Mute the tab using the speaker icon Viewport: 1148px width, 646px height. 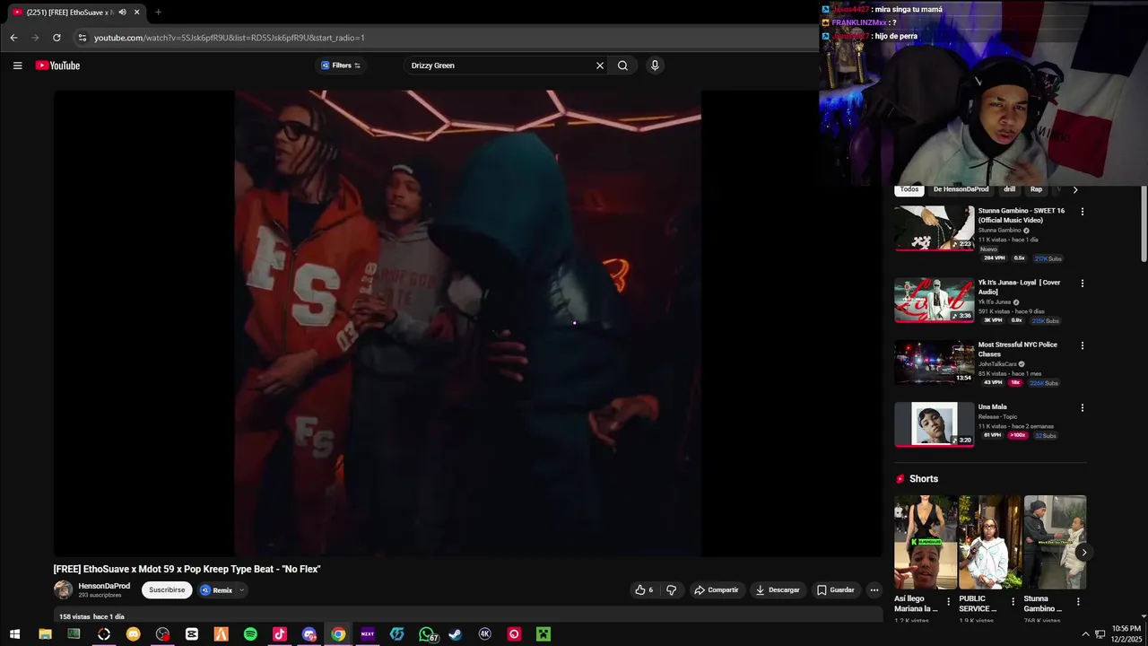[x=122, y=13]
